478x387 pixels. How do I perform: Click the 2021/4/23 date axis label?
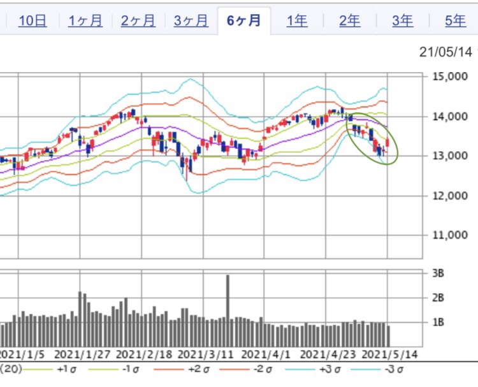click(328, 354)
